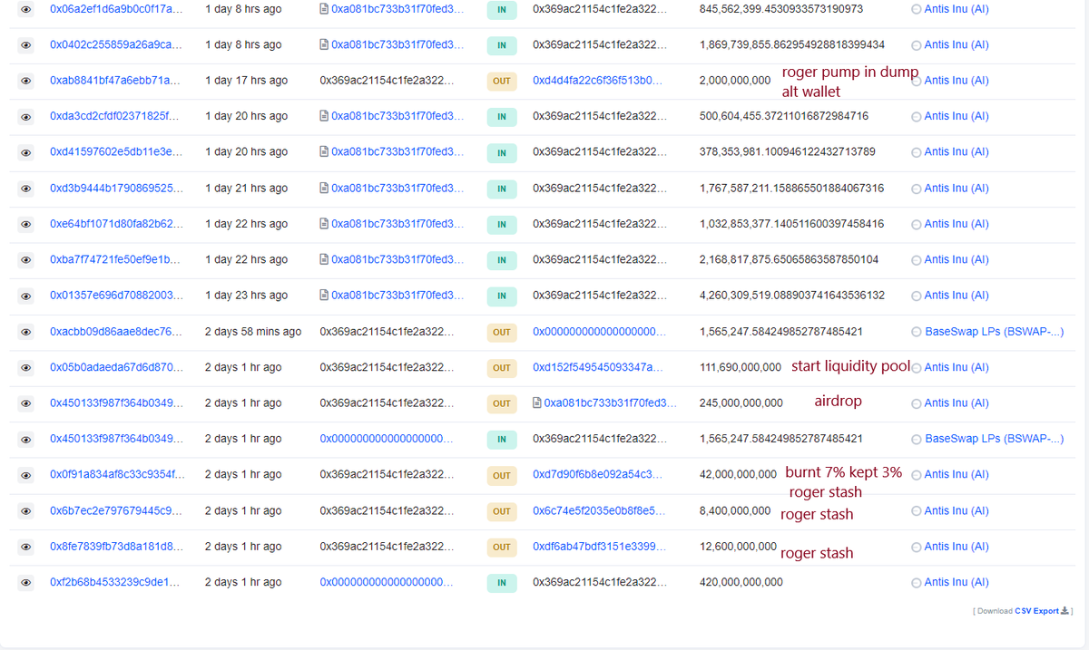This screenshot has width=1089, height=650.
Task: Click eye icon for 0x8fe7839fb73d8a181d8
Action: coord(26,547)
